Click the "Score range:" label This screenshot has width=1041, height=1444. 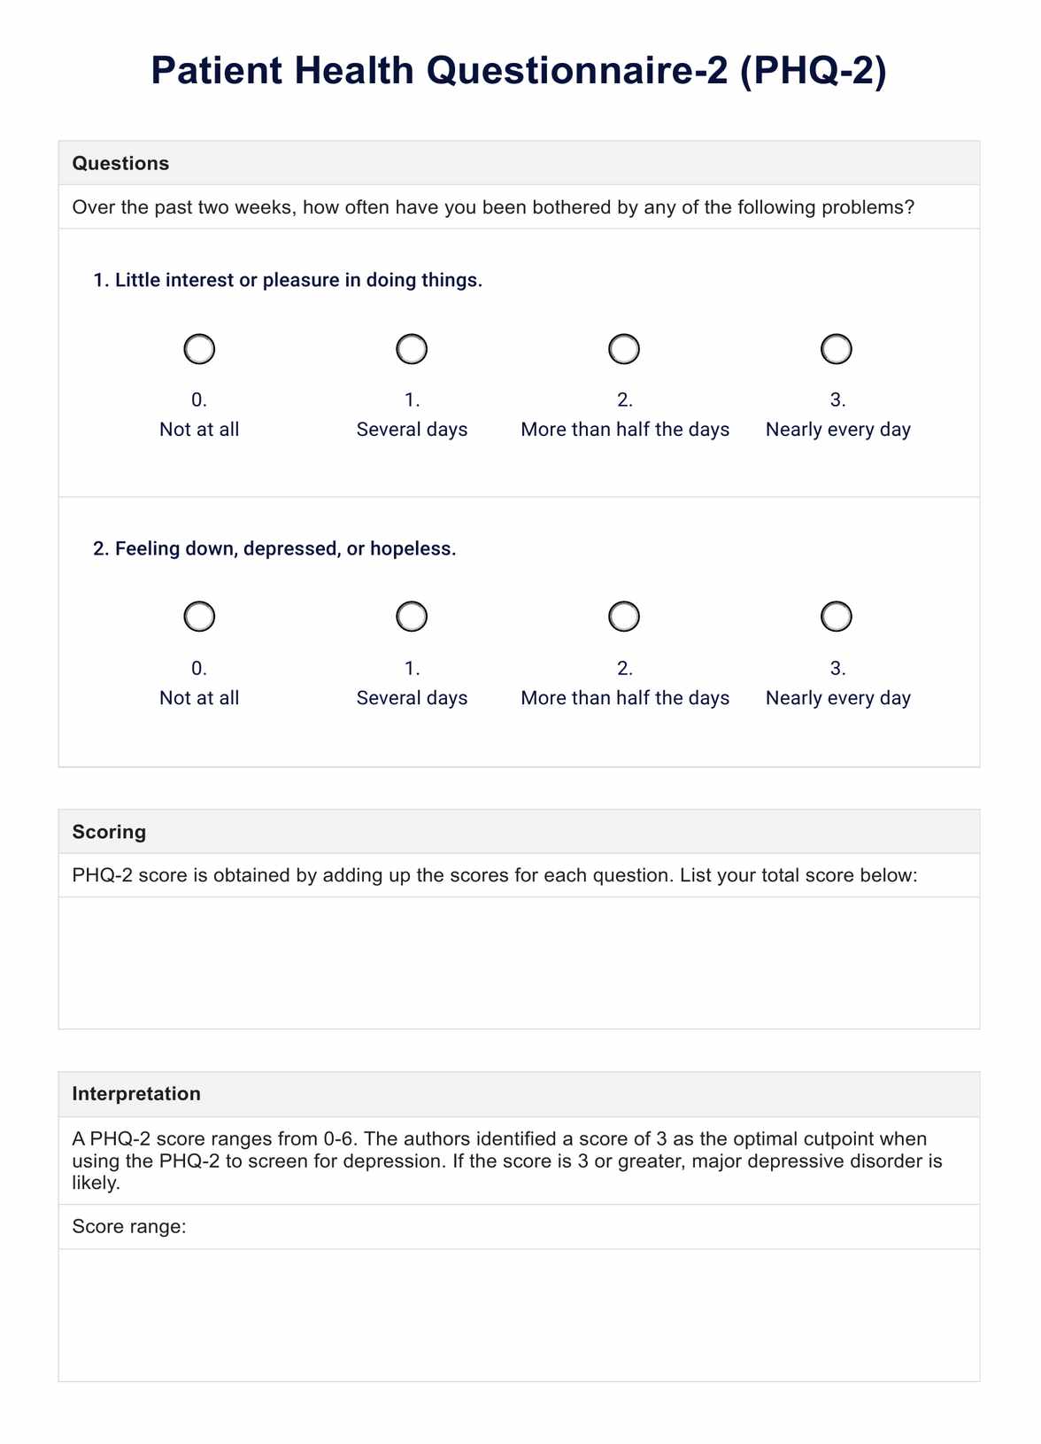click(x=129, y=1227)
